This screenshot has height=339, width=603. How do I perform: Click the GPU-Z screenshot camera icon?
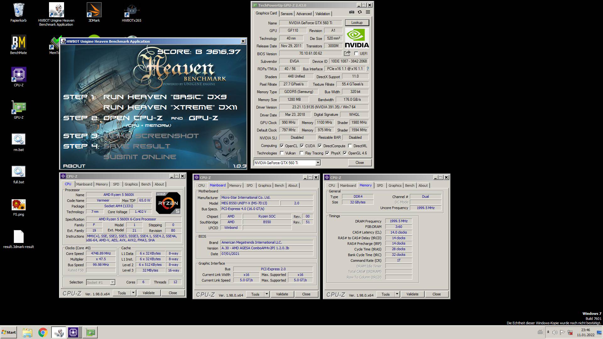tap(352, 12)
